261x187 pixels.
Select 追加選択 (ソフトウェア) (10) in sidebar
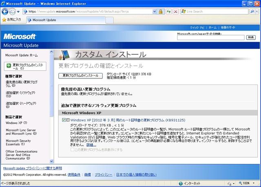pos(20,94)
